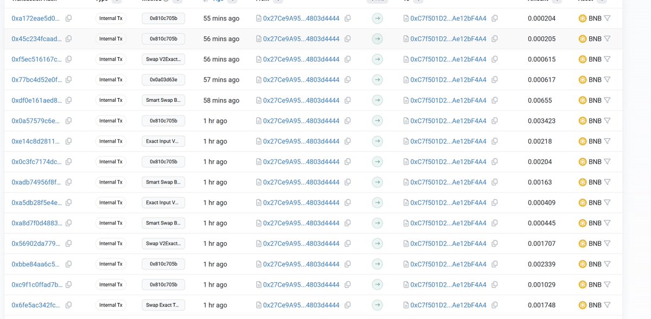Viewport: 651px width, 319px height.
Task: Open transaction 0xa172eae5d0
Action: [36, 18]
